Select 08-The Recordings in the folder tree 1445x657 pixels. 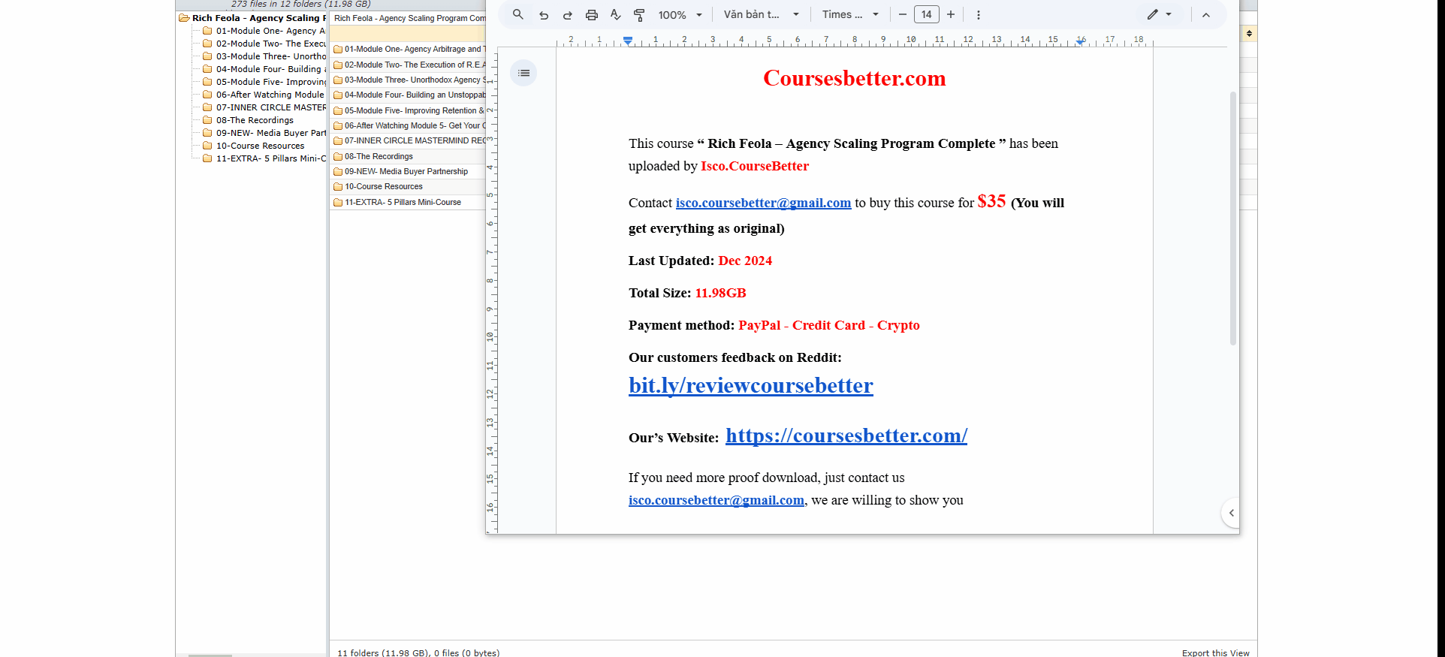[x=249, y=120]
